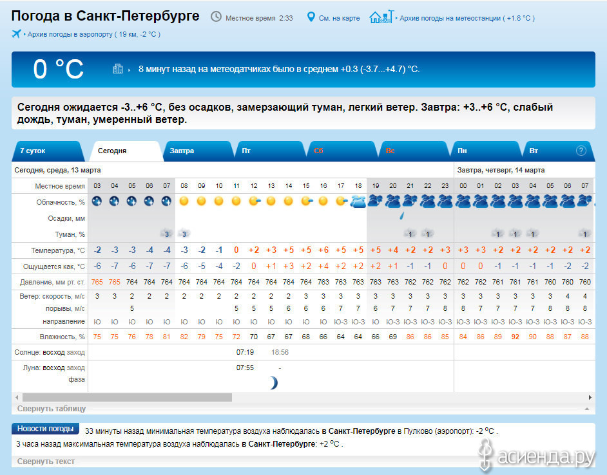Image resolution: width=607 pixels, height=475 pixels.
Task: Click the Местное время 2:33 text
Action: coord(259,18)
